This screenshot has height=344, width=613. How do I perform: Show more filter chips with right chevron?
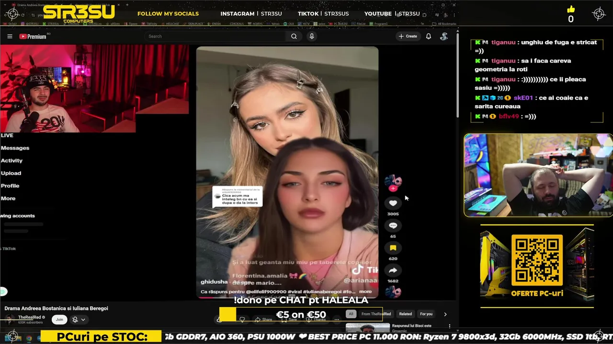445,314
